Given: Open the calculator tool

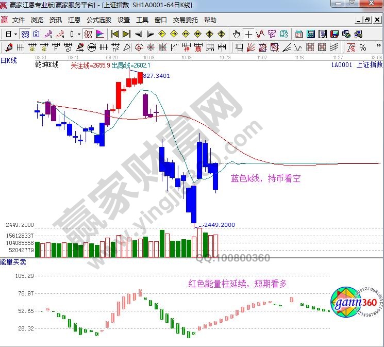Looking at the screenshot, I should pos(311,34).
